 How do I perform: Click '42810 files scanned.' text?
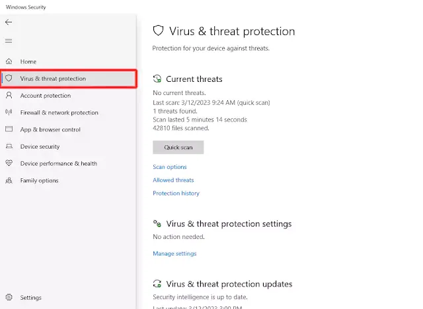tap(180, 128)
